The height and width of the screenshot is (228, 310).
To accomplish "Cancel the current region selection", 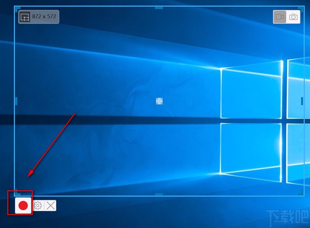I will (50, 206).
